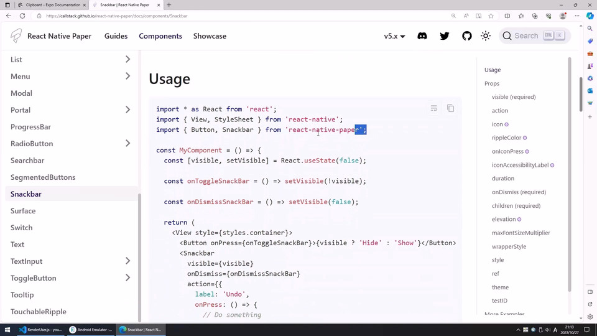Click the browser address bar URL
Screen dimensions: 597x336
click(116, 16)
